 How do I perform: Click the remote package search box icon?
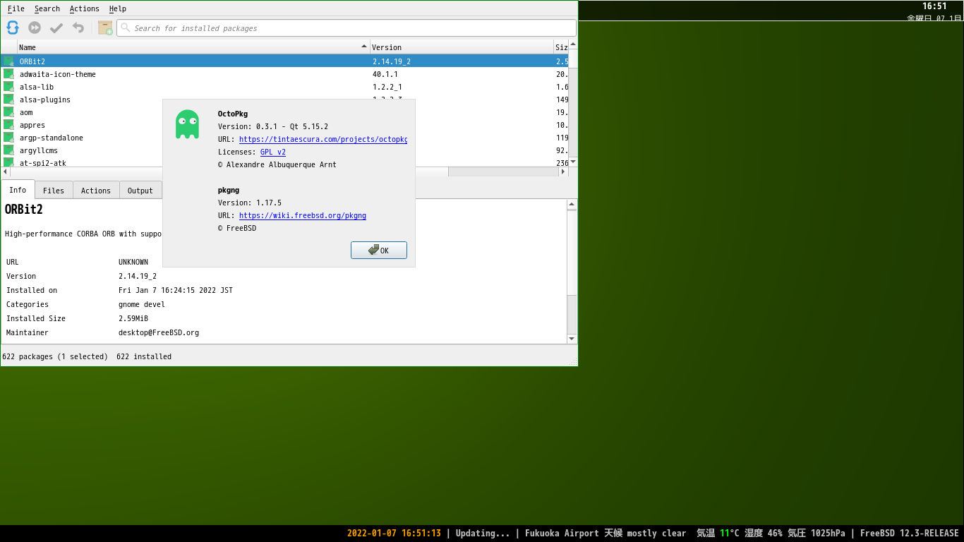click(x=105, y=28)
